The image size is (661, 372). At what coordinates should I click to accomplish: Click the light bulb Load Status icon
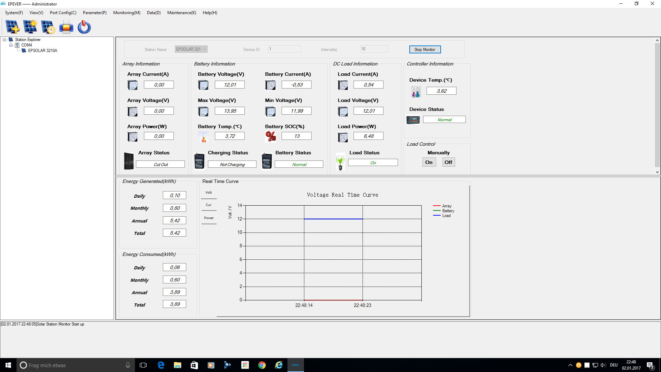(x=340, y=162)
